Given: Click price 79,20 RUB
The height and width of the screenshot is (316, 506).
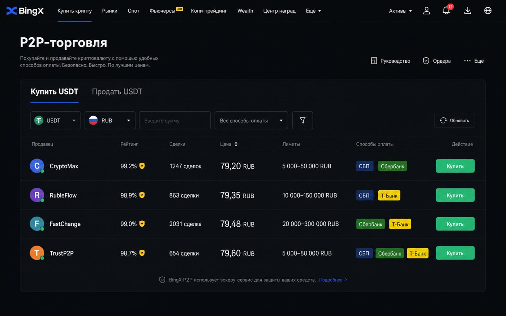Looking at the screenshot, I should [x=237, y=166].
